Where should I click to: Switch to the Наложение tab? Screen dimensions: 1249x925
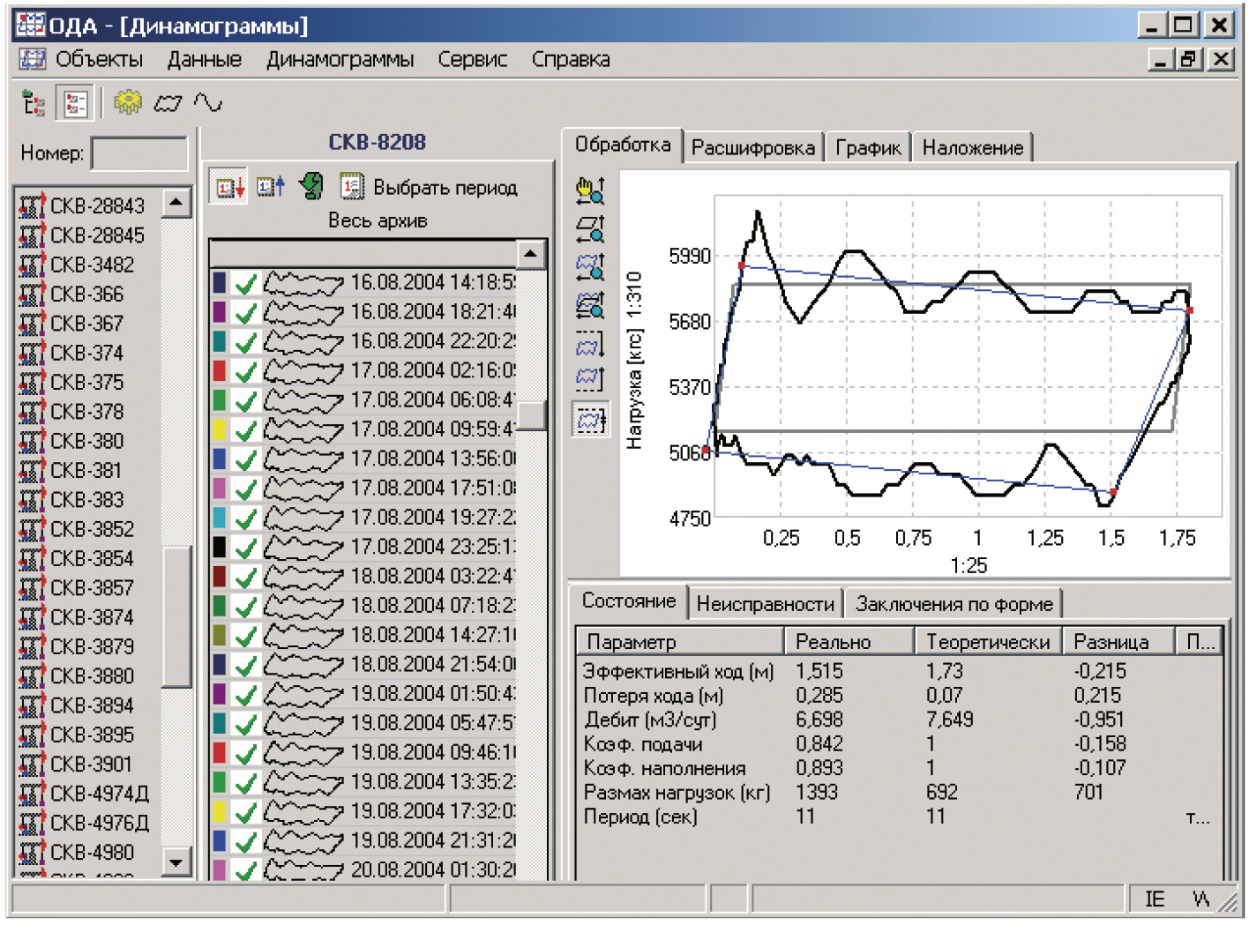972,147
